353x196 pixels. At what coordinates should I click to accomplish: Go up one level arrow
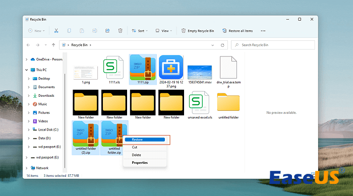(x=53, y=45)
